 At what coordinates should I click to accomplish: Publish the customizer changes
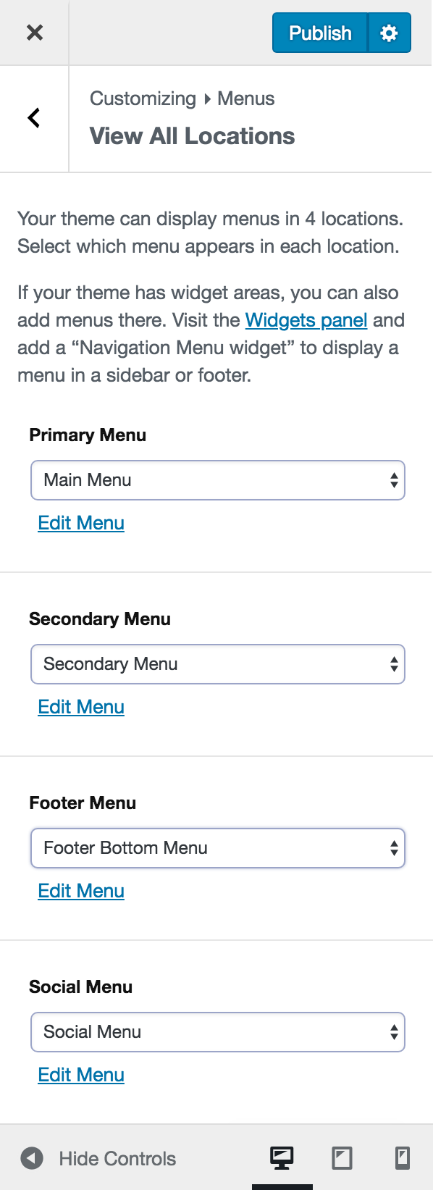[319, 32]
